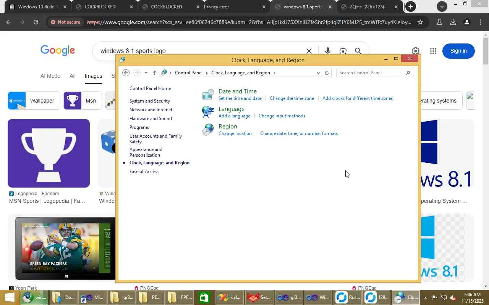Filter images by Msn chip
Viewport: 489px width, 305px height.
pyautogui.click(x=83, y=101)
